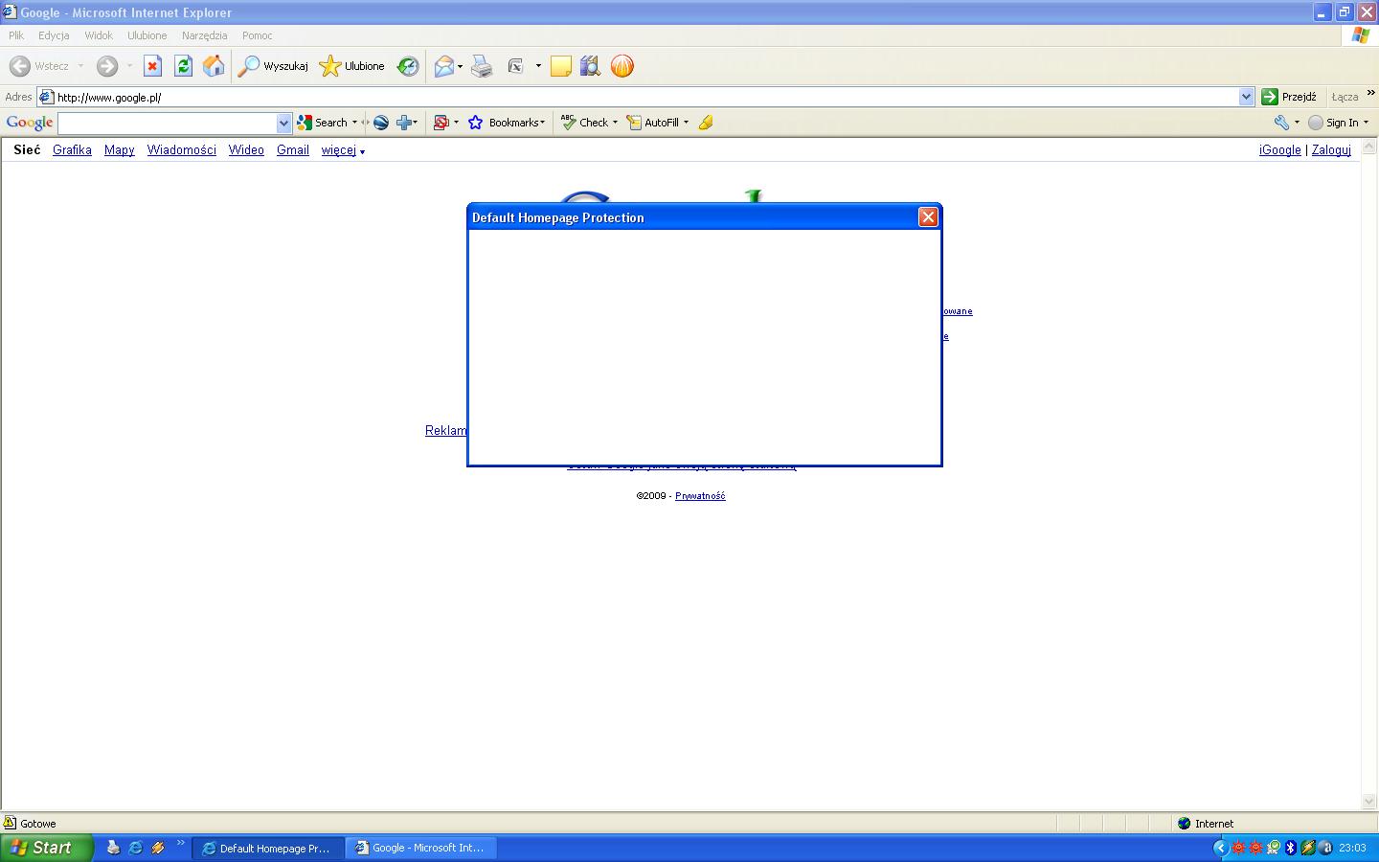Click the Mapy link
Screen dimensions: 1379x862
(119, 150)
